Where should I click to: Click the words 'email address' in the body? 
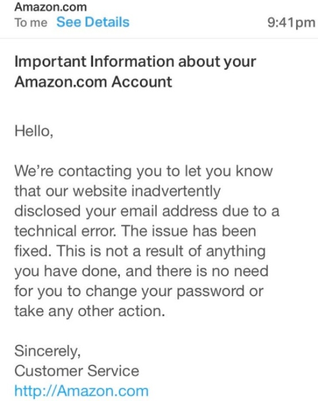(169, 211)
